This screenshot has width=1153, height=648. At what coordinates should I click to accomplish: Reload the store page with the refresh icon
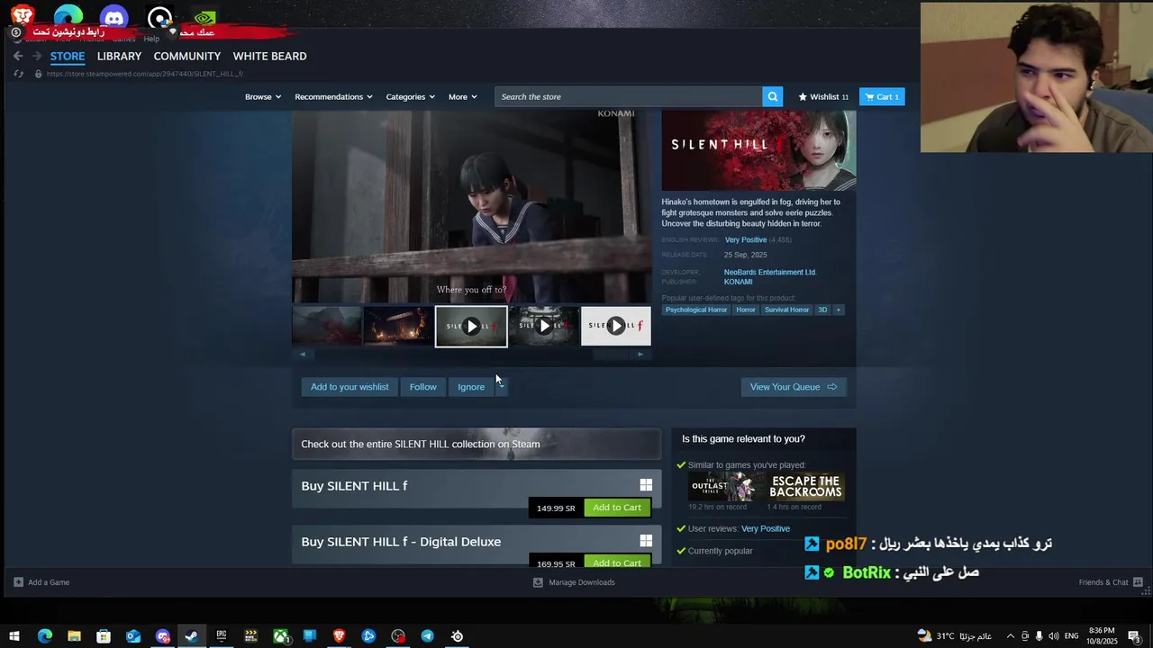[x=18, y=74]
